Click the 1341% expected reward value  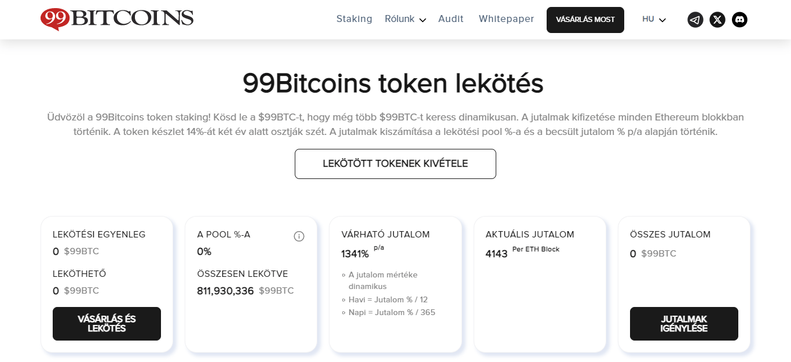coord(355,254)
